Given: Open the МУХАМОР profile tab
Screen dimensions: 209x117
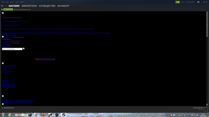Looking at the screenshot, I should point(63,6).
